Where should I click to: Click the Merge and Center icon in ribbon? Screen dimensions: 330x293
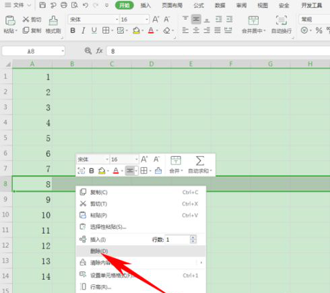coord(253,20)
